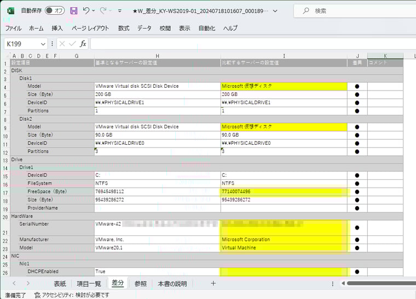Focus the 検索 search box
Screen dimensions: 416x299
click(x=355, y=11)
